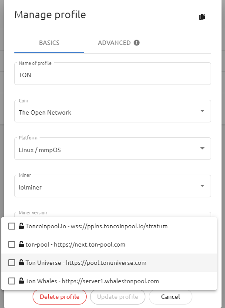Screen dimensions: 225x308
Task: Tick the Ton Whales pool checkbox
Action: coord(12,281)
